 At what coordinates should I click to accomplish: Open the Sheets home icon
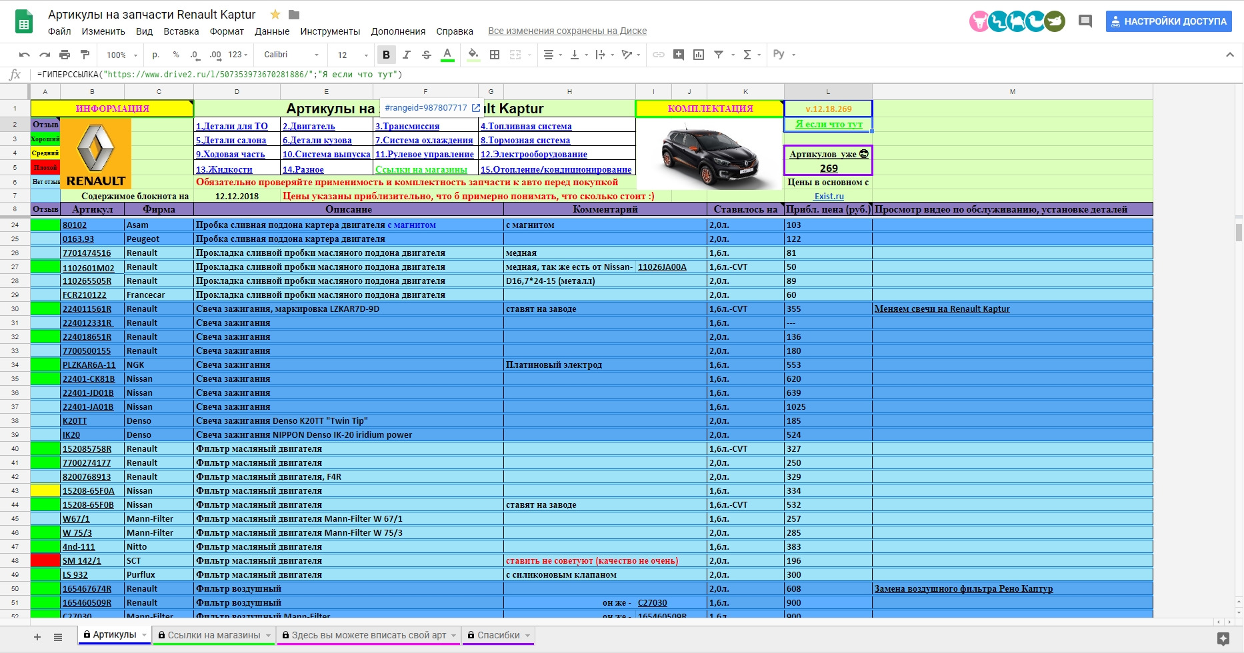(x=24, y=22)
